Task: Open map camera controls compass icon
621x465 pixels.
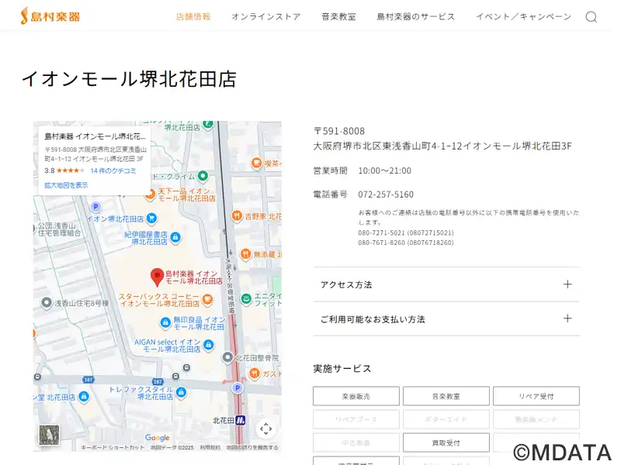Action: point(265,429)
